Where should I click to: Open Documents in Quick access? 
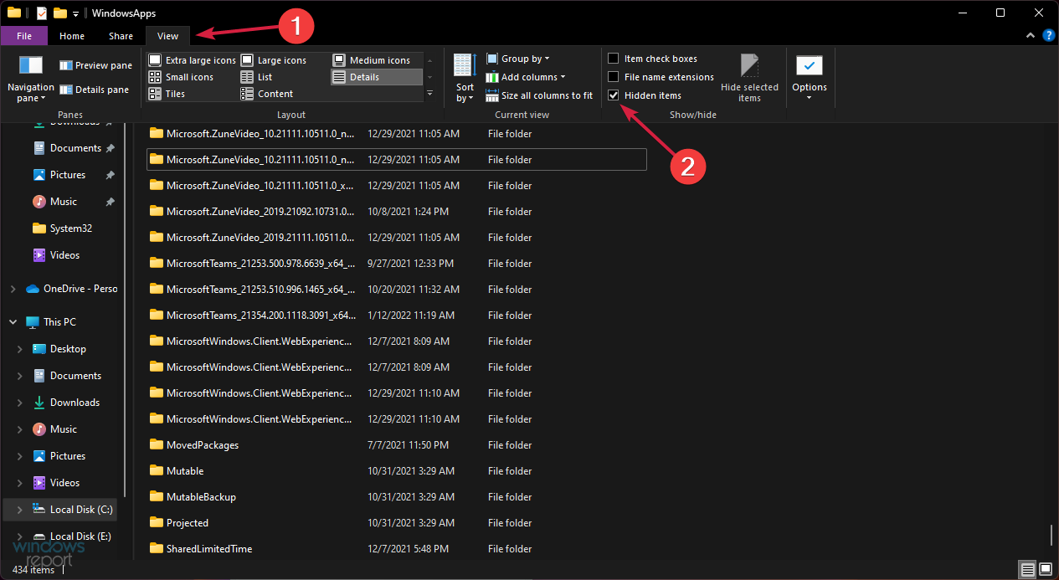coord(75,148)
